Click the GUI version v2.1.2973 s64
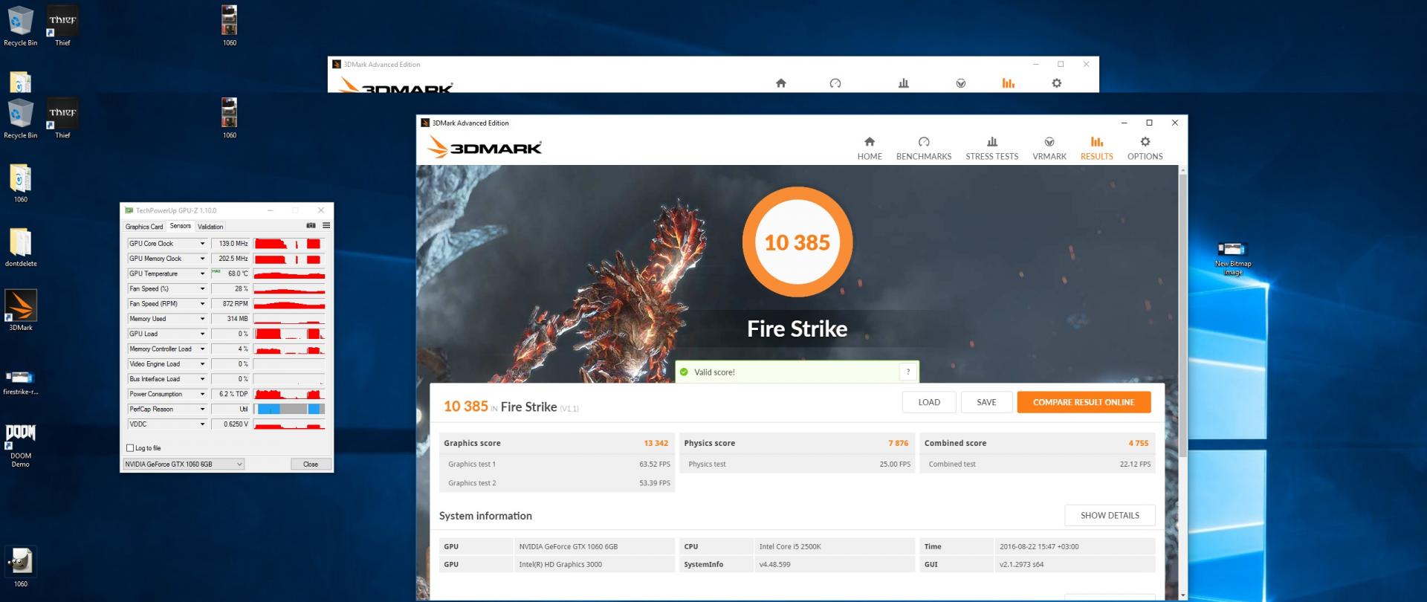 (1021, 564)
